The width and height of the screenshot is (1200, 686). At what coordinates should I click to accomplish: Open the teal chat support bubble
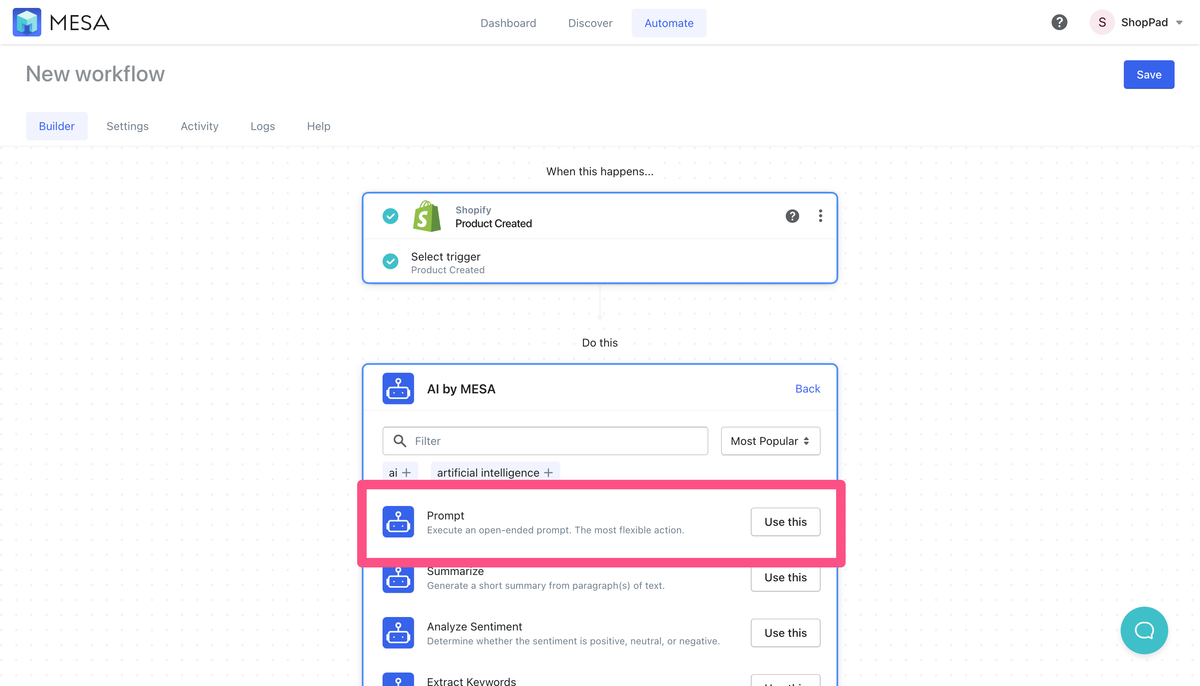(x=1144, y=630)
